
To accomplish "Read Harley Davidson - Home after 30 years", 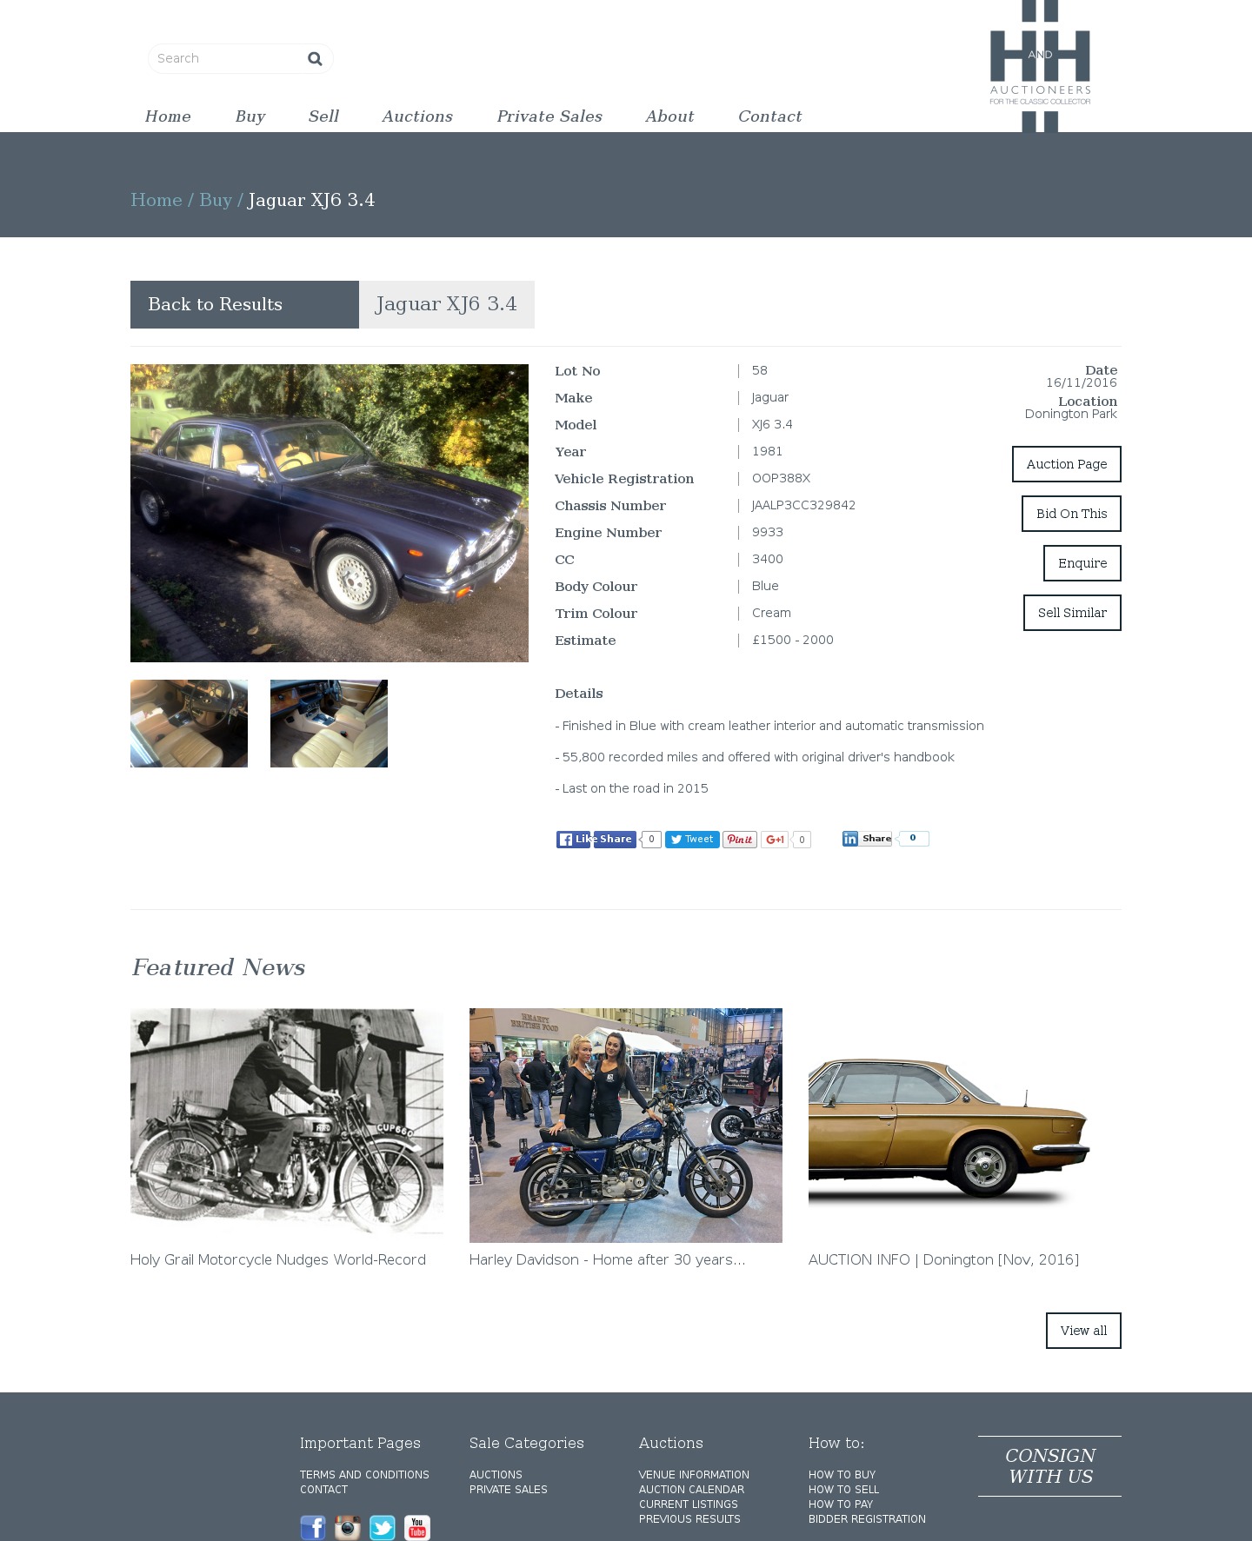I will pos(608,1259).
